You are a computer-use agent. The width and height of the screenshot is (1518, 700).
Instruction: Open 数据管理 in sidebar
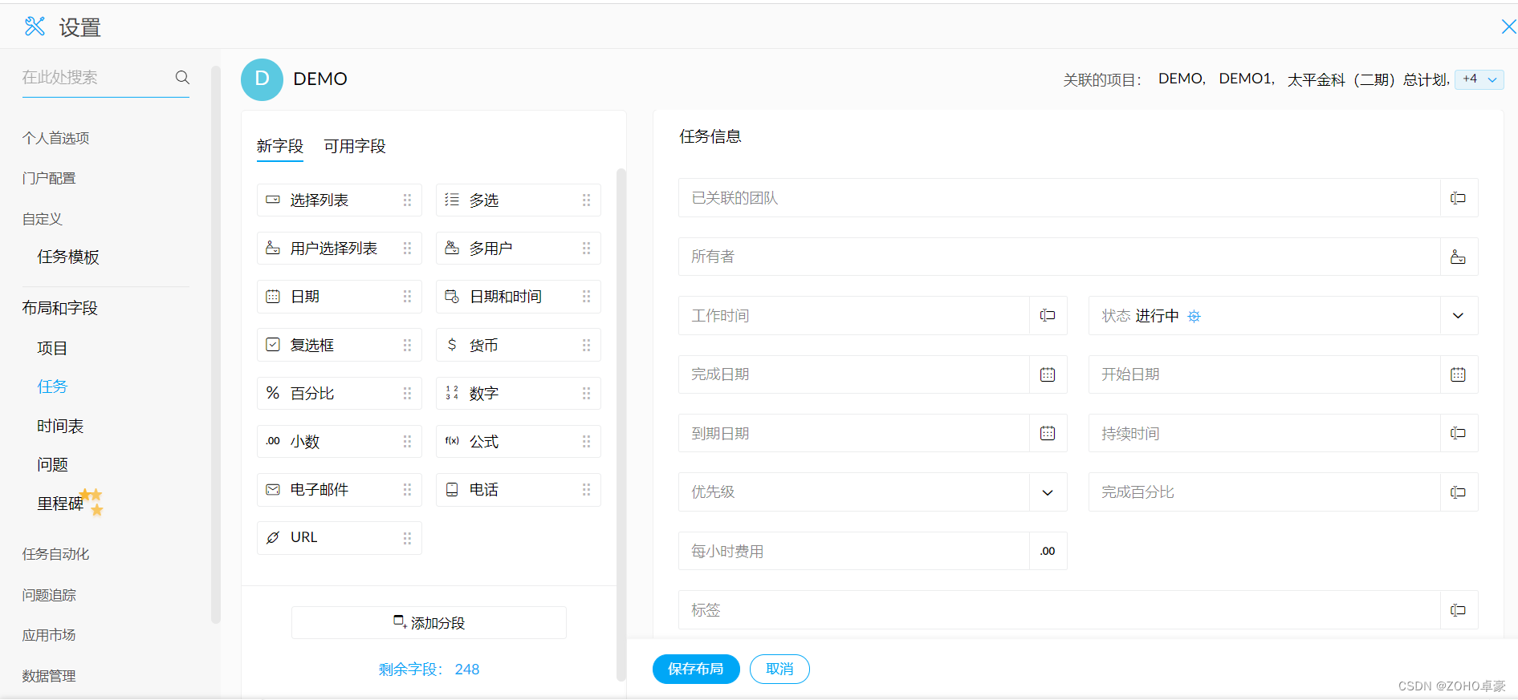pos(49,676)
